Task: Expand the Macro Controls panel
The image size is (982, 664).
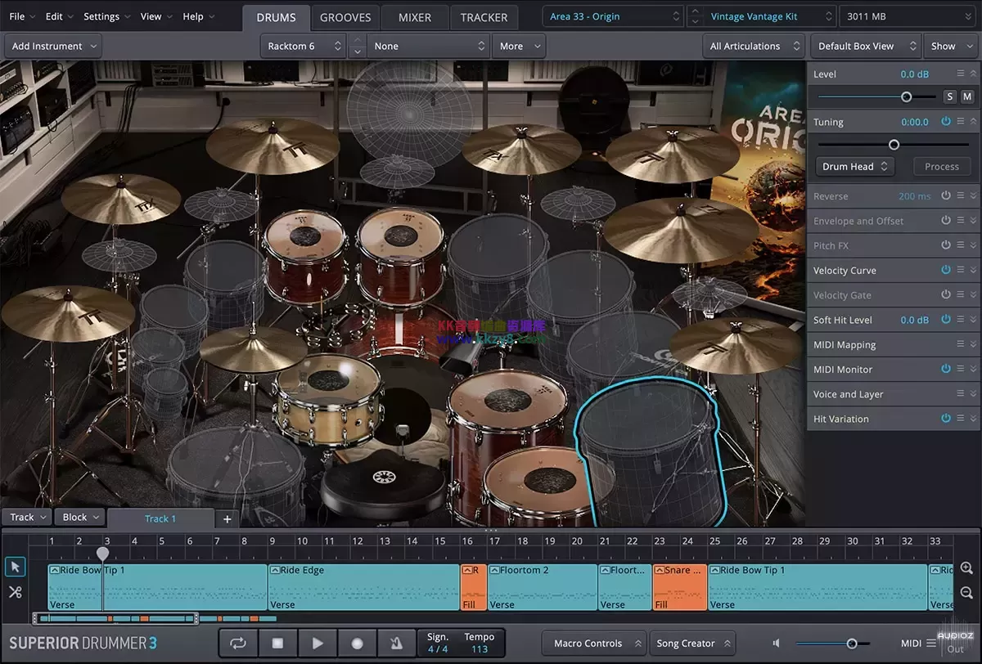Action: 595,644
